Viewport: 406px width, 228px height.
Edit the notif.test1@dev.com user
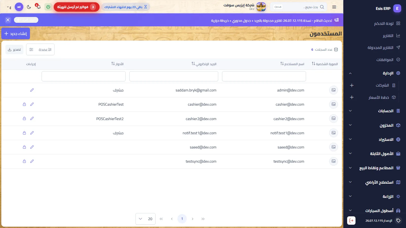click(32, 133)
